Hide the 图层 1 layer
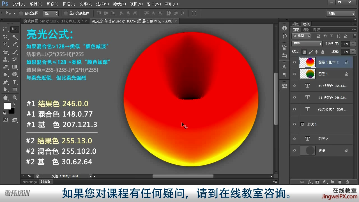 coord(294,74)
